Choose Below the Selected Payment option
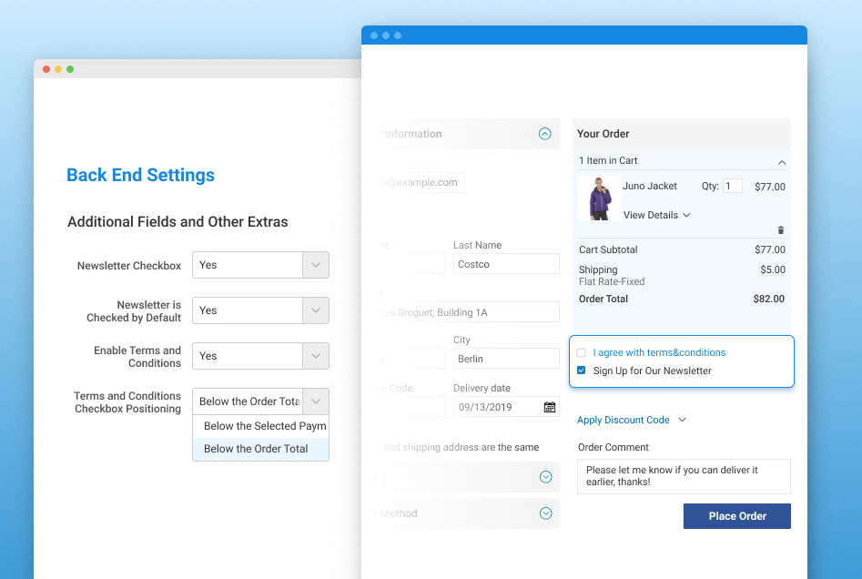The image size is (862, 579). tap(260, 426)
